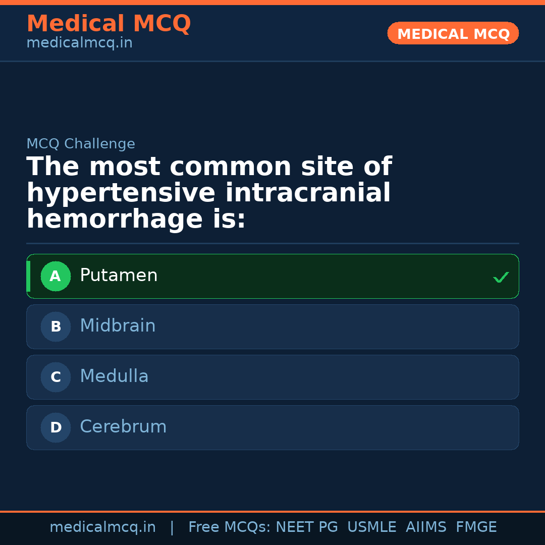Visit medicalmcq.in link under header title

click(x=79, y=43)
